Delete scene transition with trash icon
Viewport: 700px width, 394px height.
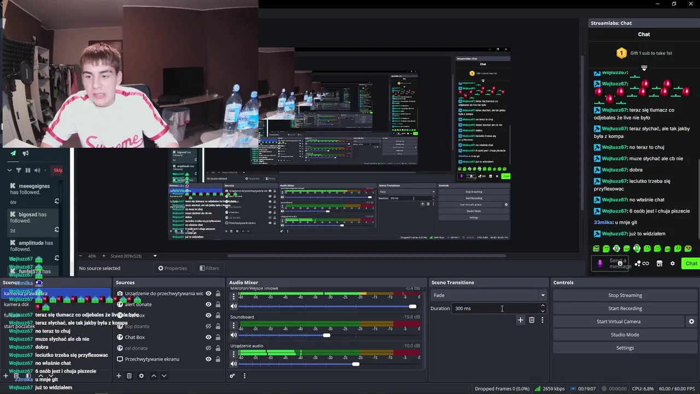click(x=532, y=320)
